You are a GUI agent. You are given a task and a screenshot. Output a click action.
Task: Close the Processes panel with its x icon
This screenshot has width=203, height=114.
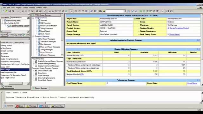(x=29, y=39)
